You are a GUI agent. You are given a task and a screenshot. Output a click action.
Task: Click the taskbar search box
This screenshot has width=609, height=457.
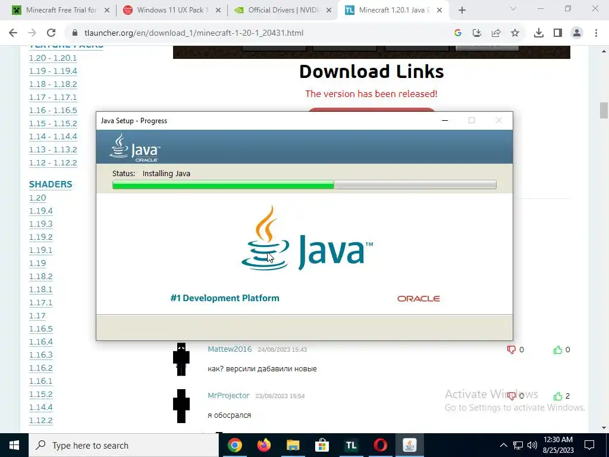pyautogui.click(x=124, y=445)
